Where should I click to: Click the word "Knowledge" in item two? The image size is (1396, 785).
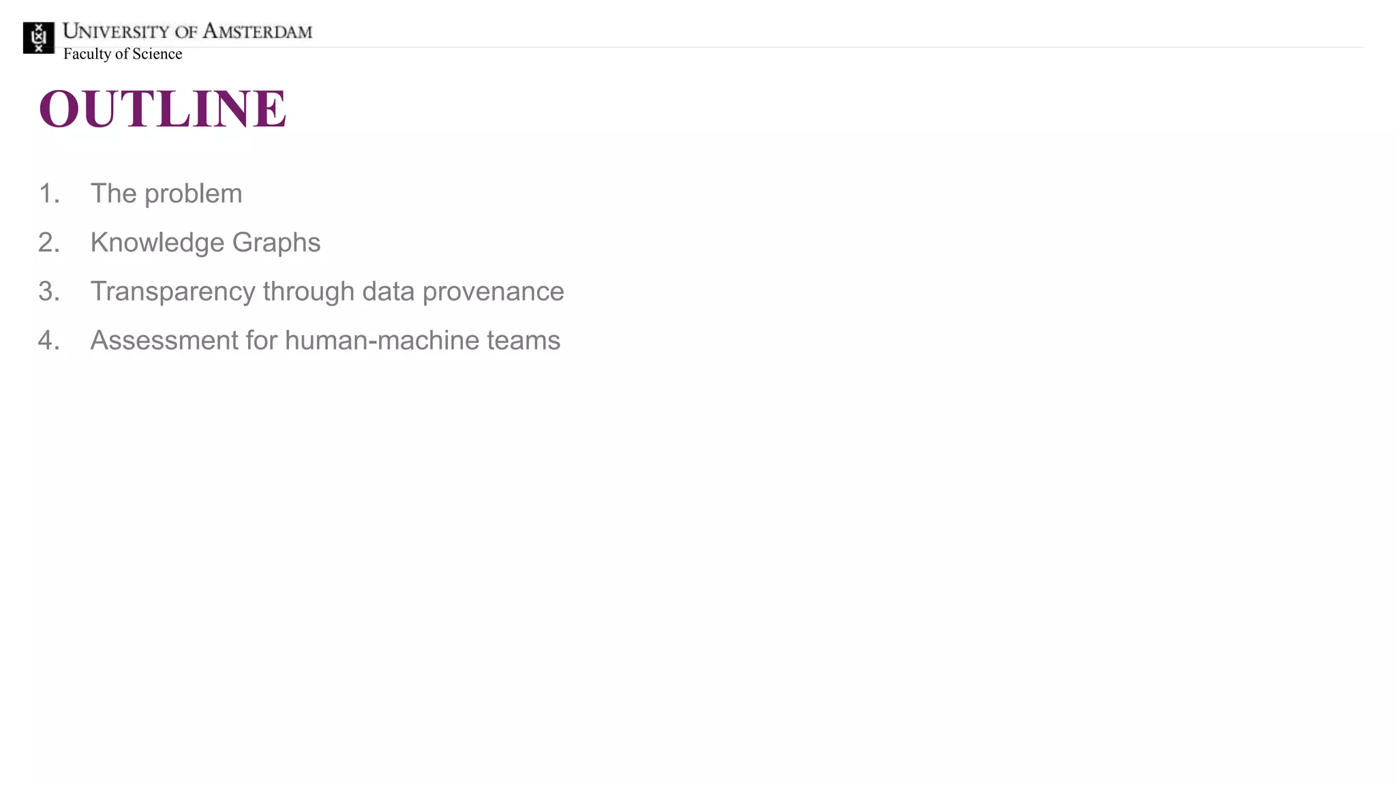[157, 243]
